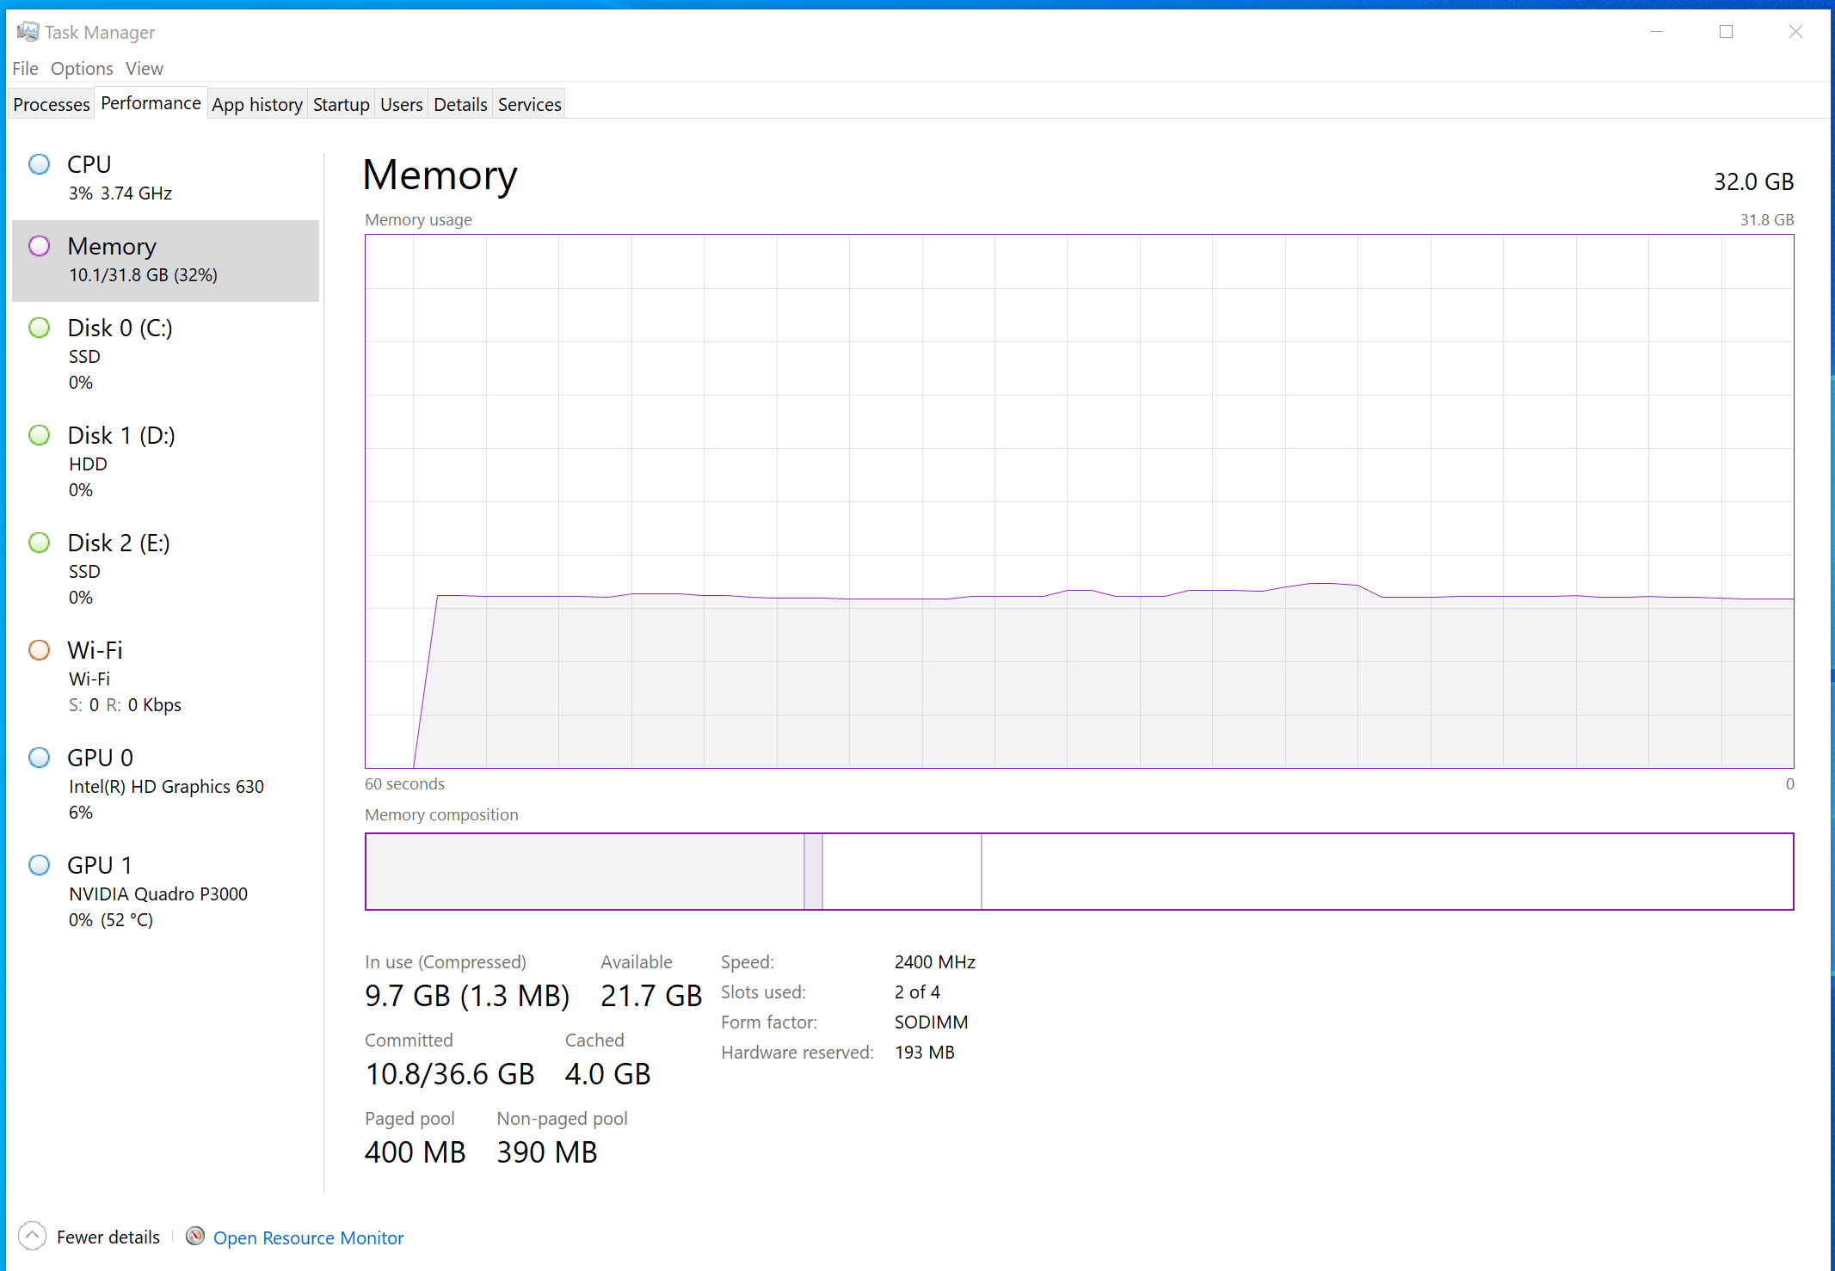Click the 193 MB hardware reserved value

point(924,1053)
